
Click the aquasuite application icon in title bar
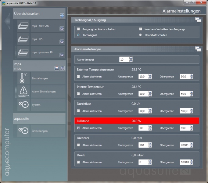(4, 3)
